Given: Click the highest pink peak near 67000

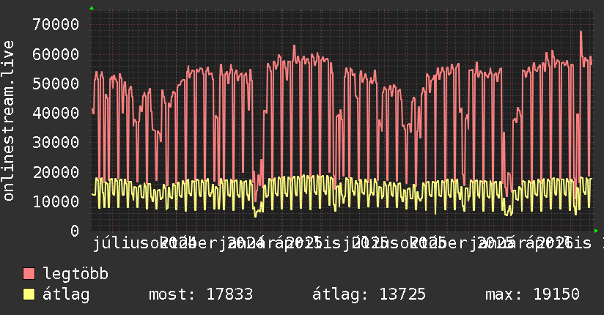Looking at the screenshot, I should (581, 32).
